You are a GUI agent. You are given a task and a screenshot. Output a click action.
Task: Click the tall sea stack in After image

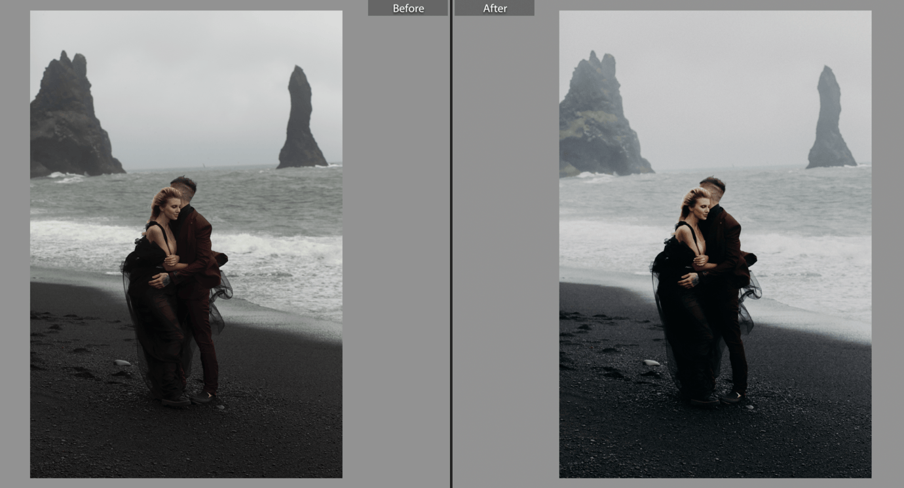tap(830, 121)
